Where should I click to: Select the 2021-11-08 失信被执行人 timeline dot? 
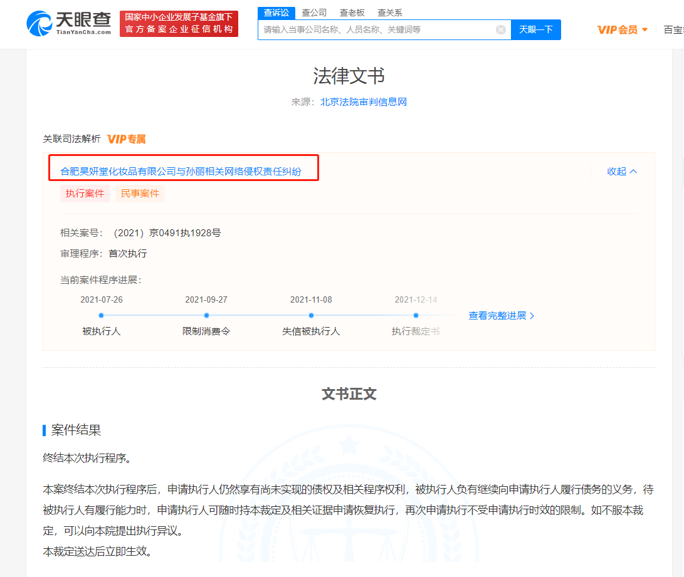click(311, 316)
